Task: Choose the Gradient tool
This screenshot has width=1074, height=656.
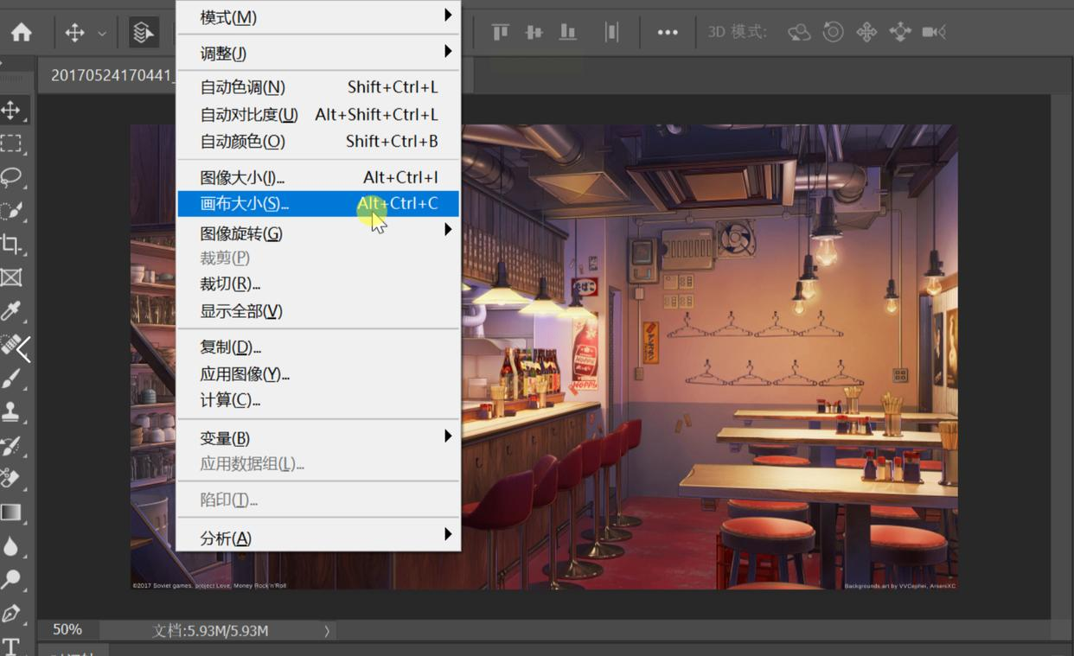Action: click(11, 513)
